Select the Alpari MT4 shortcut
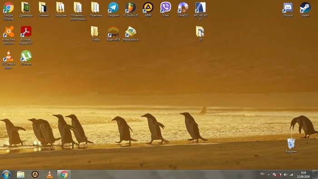 (113, 34)
